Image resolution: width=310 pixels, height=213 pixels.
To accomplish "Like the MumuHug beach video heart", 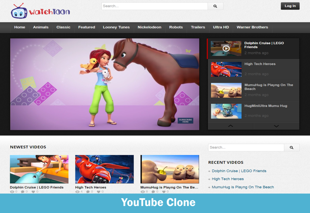I will [164, 192].
